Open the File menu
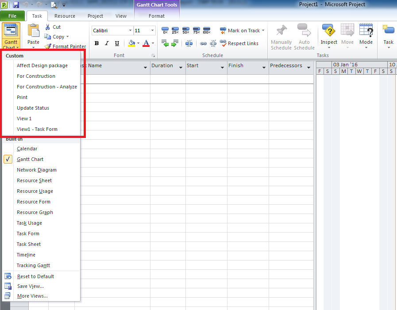 tap(13, 15)
